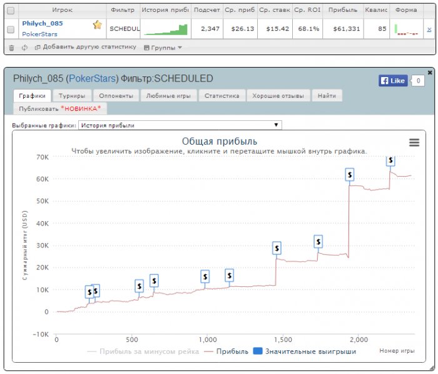Click the trash delete icon below the table
The width and height of the screenshot is (438, 374).
11,48
